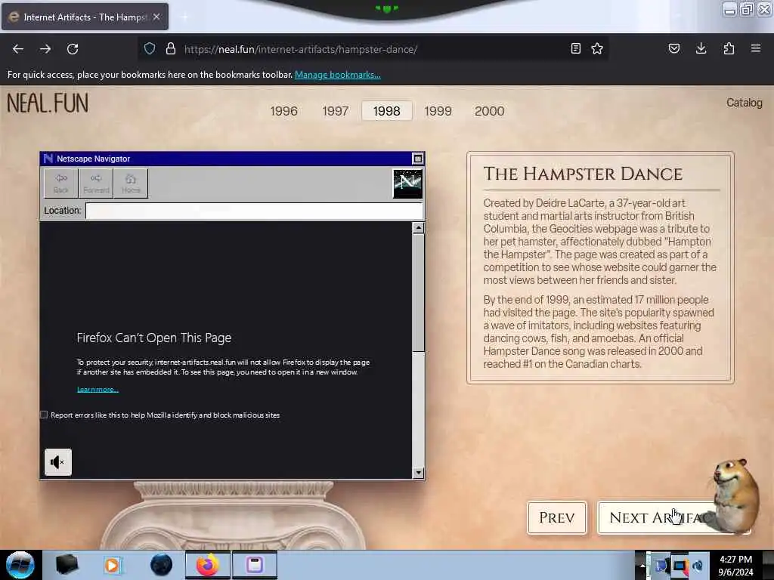Click scrollbar up arrow in Netscape window

coord(418,228)
